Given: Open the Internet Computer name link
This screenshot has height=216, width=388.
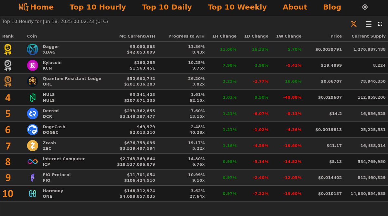Looking at the screenshot, I should tap(64, 159).
